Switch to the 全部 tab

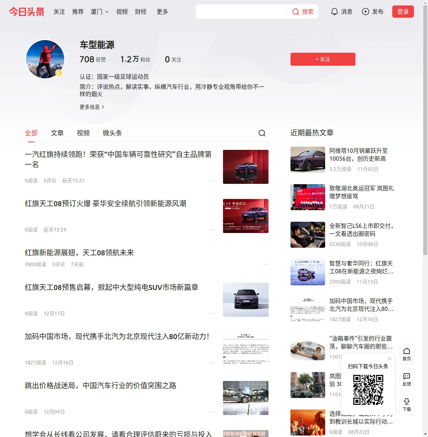(31, 133)
